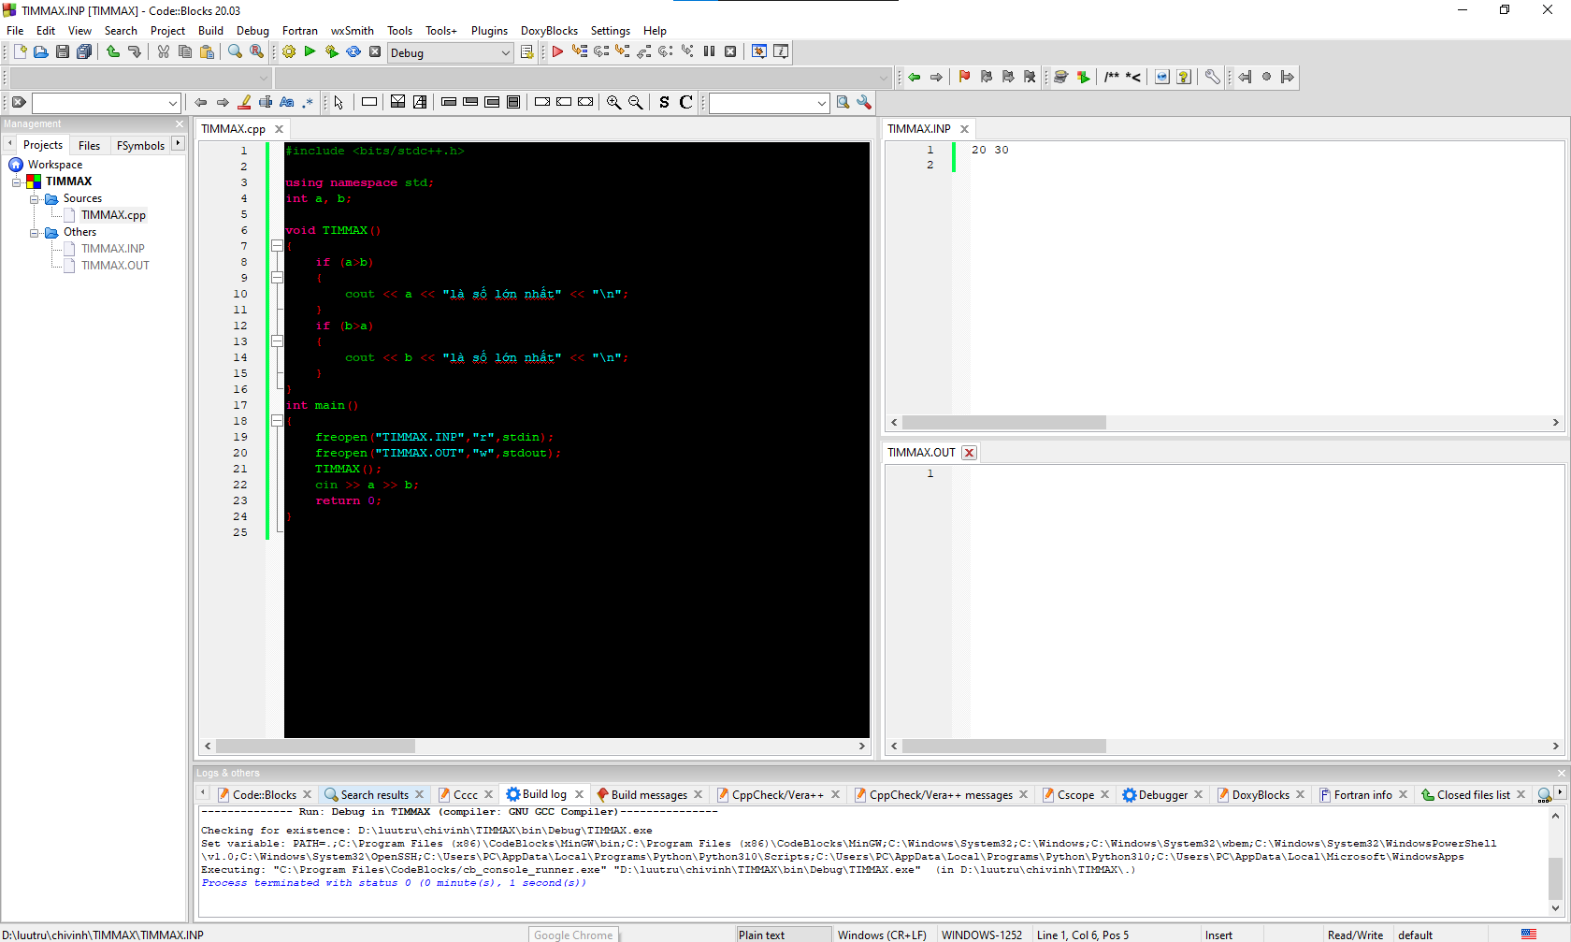1571x942 pixels.
Task: Click the Break debugger pause icon
Action: (709, 52)
